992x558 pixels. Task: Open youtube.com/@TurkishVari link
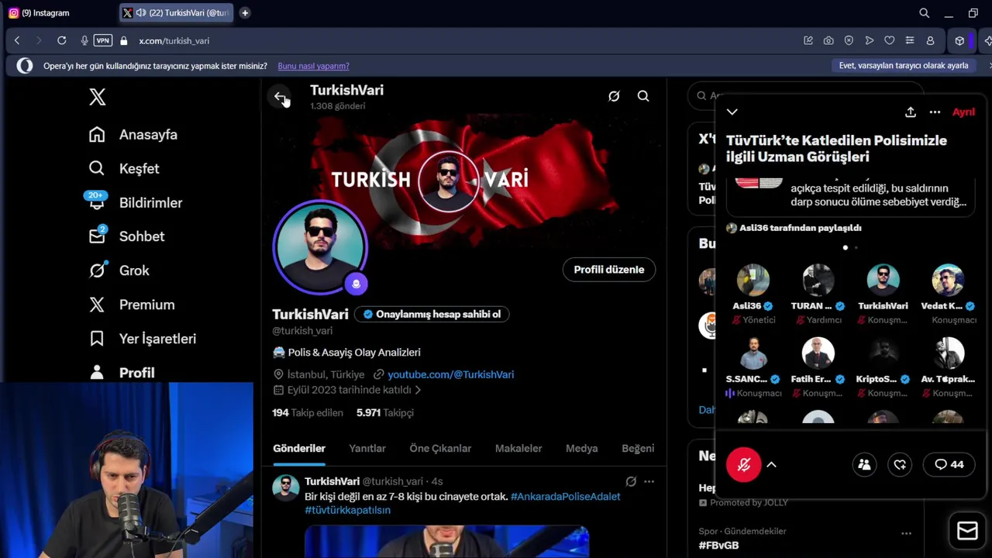[450, 374]
